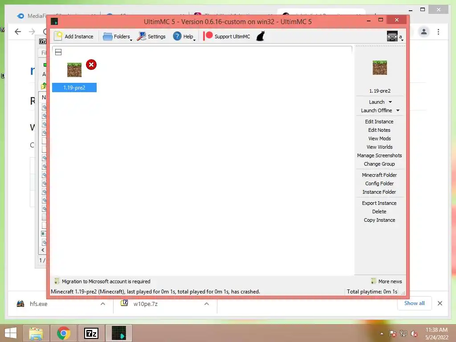Click the black cat icon in toolbar
Viewport: 456px width, 342px height.
[261, 37]
